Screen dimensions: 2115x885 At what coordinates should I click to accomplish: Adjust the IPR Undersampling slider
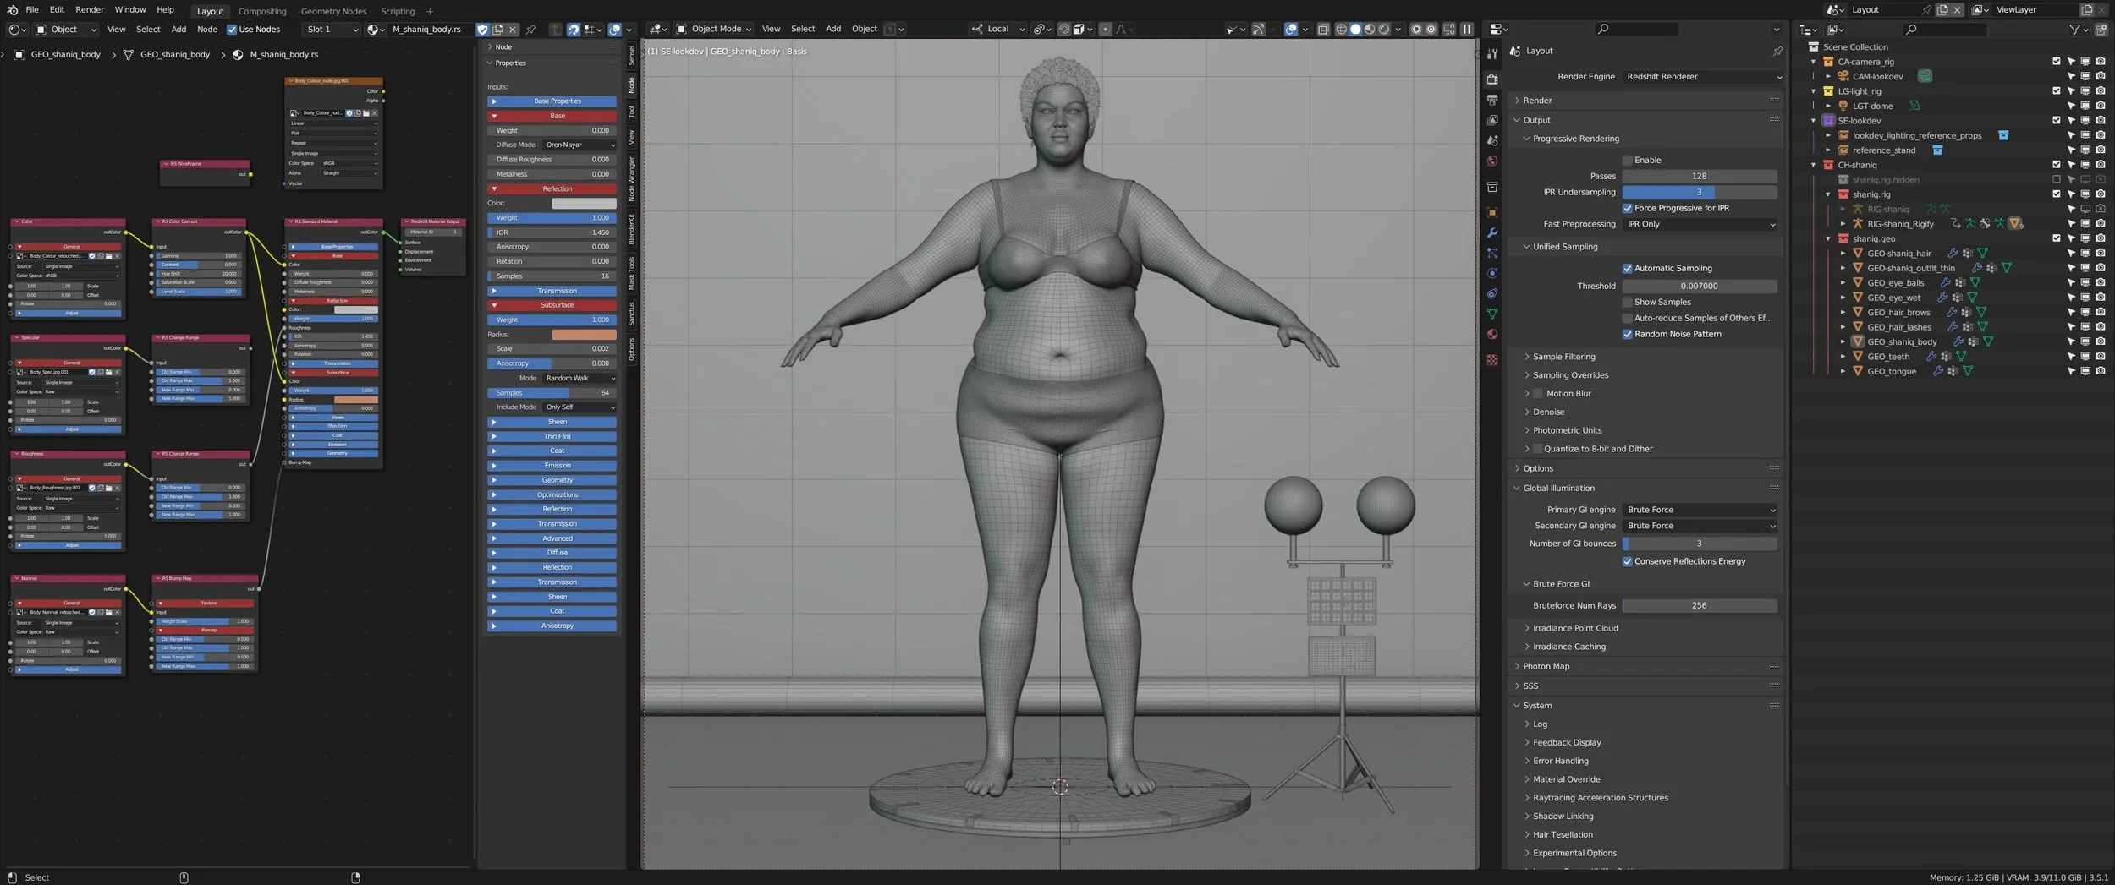[1699, 192]
